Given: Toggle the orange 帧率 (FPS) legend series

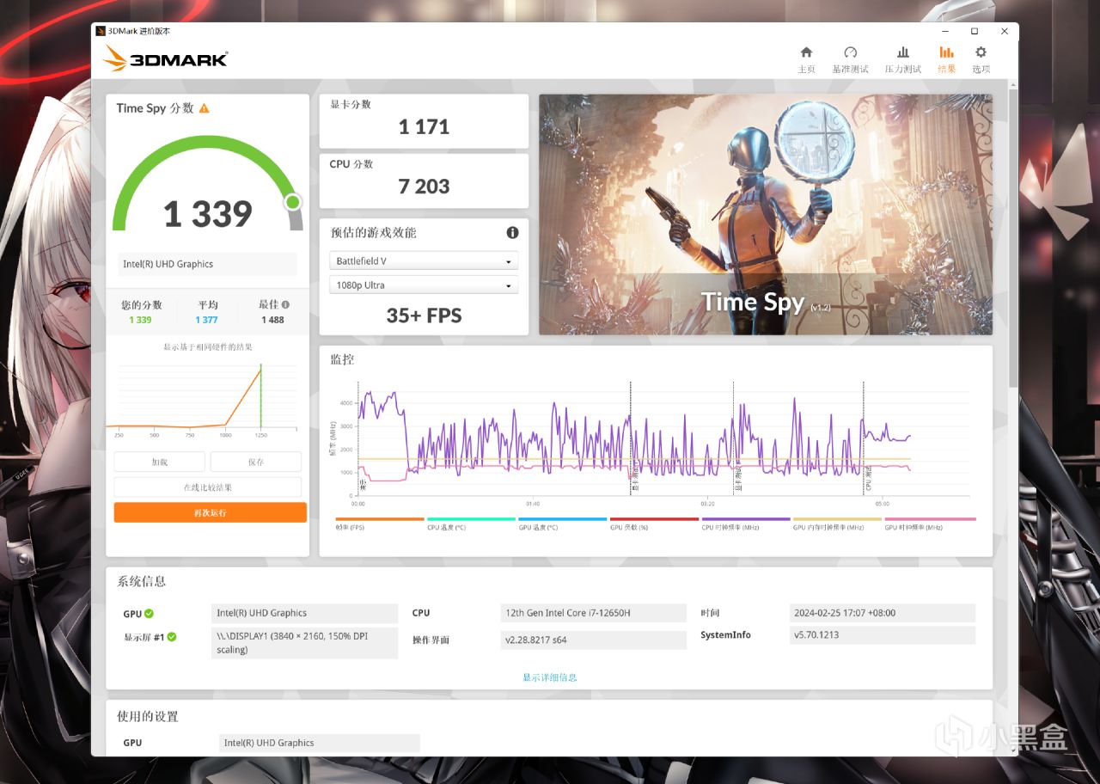Looking at the screenshot, I should coord(380,523).
